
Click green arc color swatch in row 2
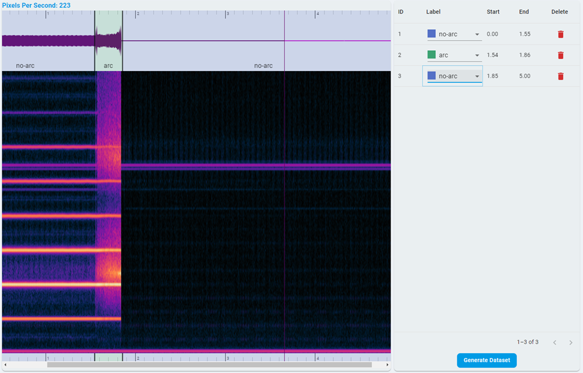tap(431, 55)
